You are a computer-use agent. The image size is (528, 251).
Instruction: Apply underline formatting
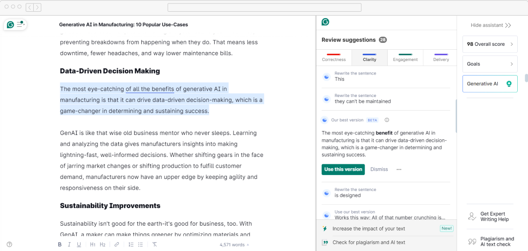coord(79,245)
